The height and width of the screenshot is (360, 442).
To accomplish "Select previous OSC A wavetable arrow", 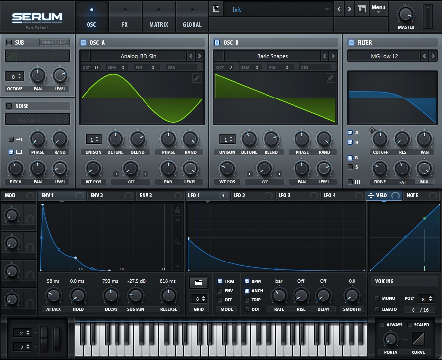I will coord(191,56).
